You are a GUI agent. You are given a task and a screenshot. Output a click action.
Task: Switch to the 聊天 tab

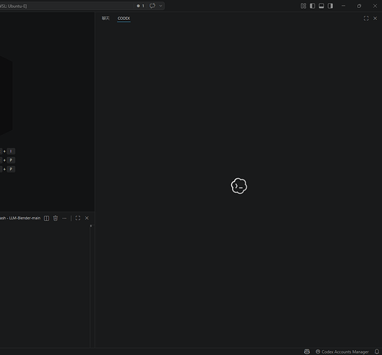(x=106, y=18)
